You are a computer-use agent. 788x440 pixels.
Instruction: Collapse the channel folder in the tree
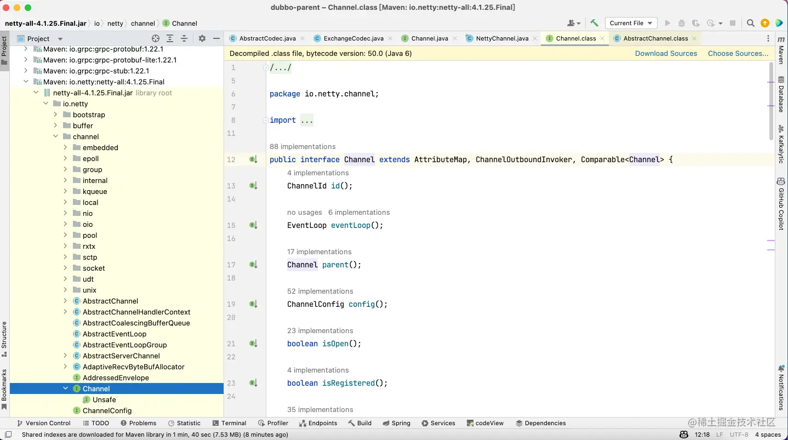pos(55,136)
